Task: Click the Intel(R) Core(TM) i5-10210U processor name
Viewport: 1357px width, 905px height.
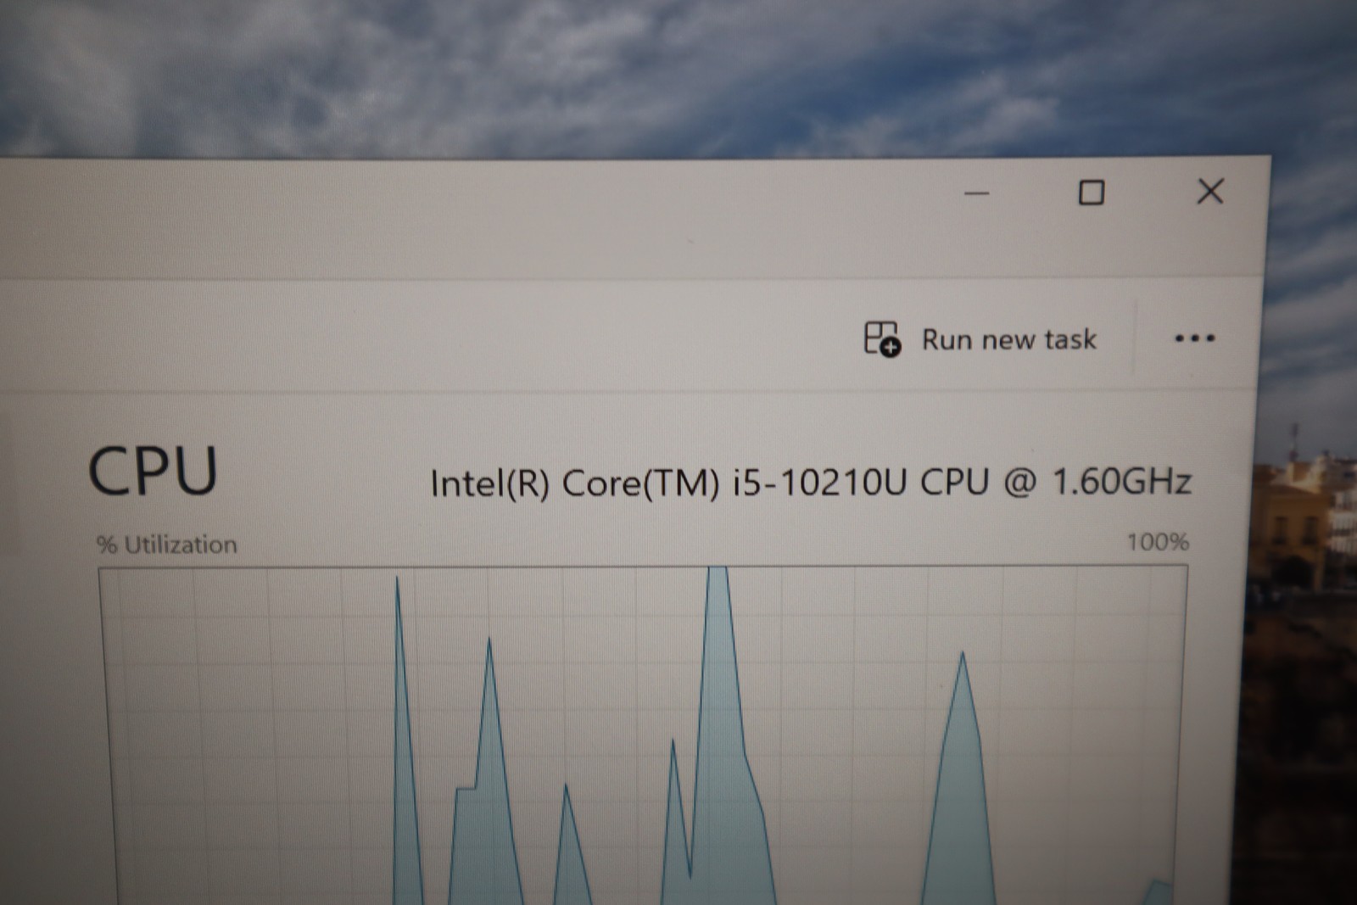Action: click(x=811, y=483)
